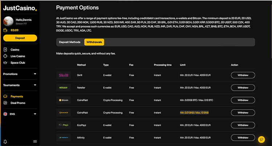Click the €0.09 balance amount

pos(15,30)
